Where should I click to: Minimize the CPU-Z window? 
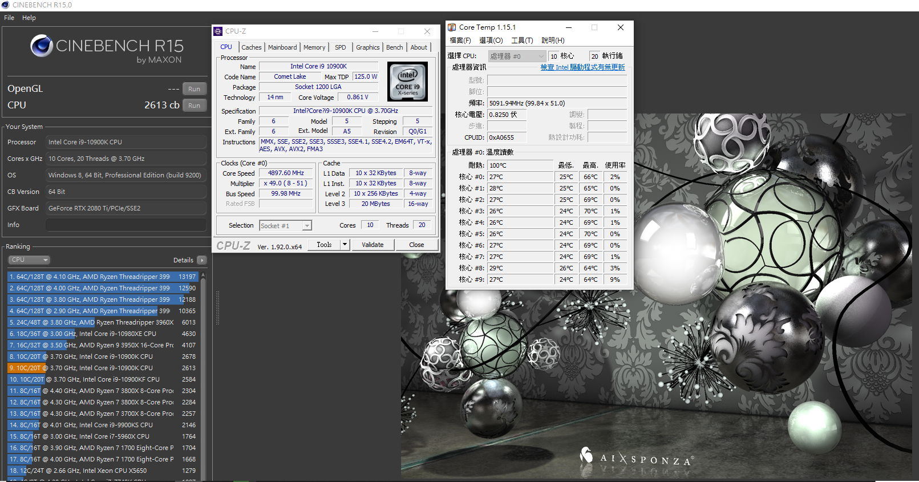(x=375, y=31)
